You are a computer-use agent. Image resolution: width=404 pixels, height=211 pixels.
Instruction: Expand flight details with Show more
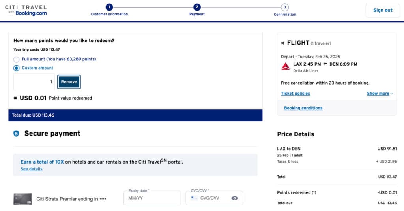378,94
